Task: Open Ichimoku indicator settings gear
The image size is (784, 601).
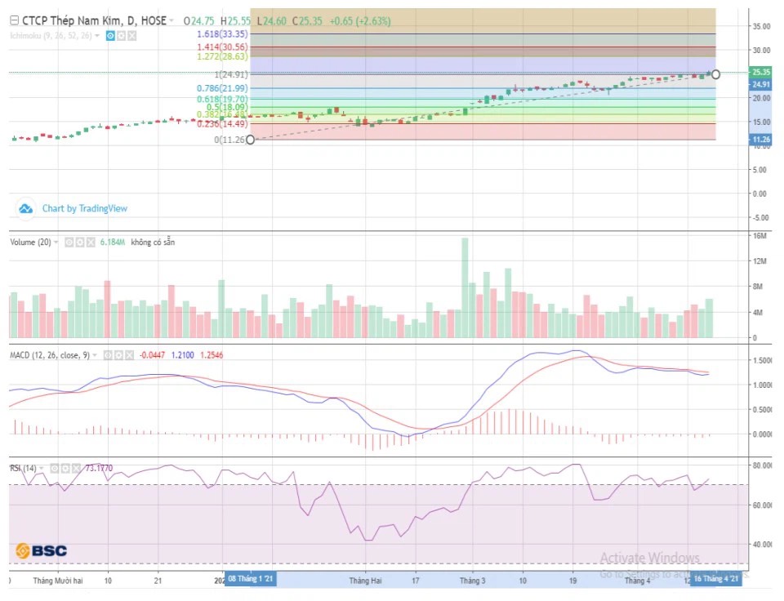Action: click(x=121, y=35)
